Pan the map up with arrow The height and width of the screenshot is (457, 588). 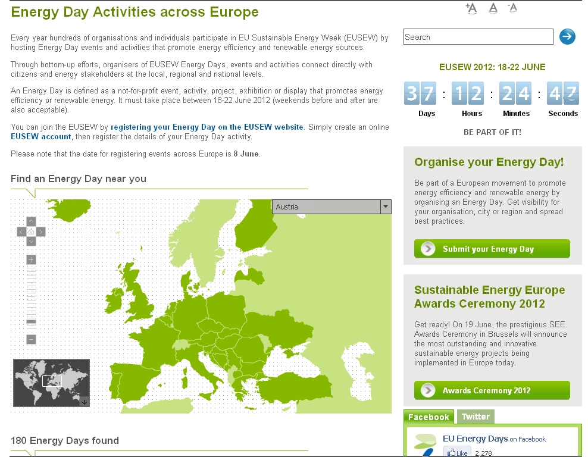click(x=32, y=222)
